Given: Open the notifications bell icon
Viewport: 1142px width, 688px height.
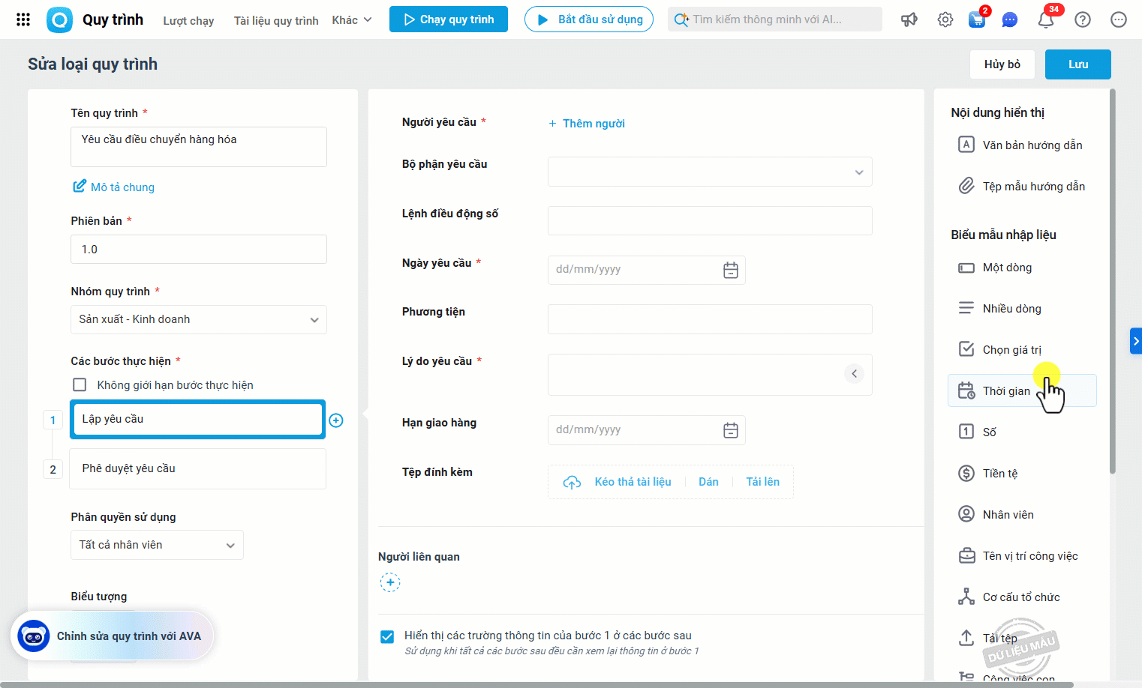Looking at the screenshot, I should (1046, 19).
